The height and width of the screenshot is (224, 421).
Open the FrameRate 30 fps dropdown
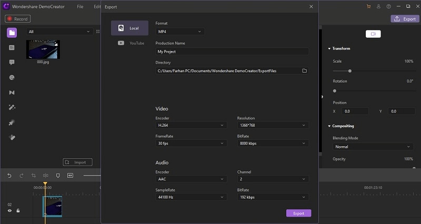coord(191,143)
